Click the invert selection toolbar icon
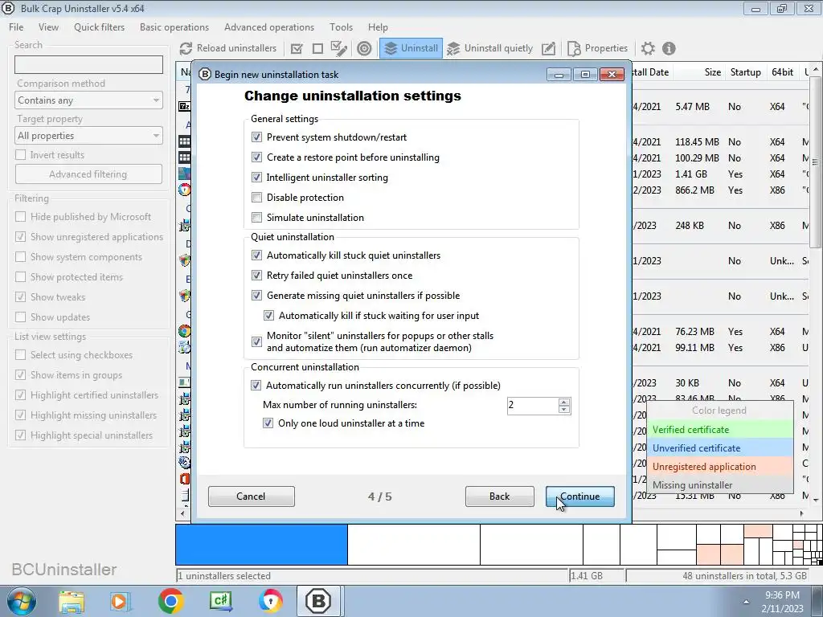 [339, 48]
